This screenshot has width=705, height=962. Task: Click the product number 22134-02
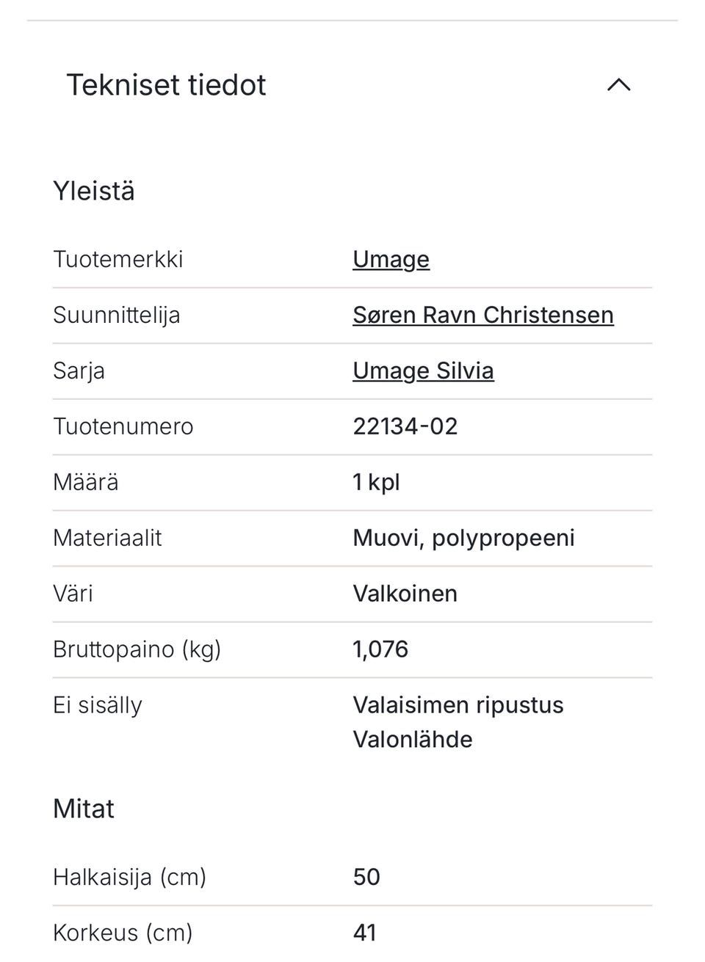405,426
